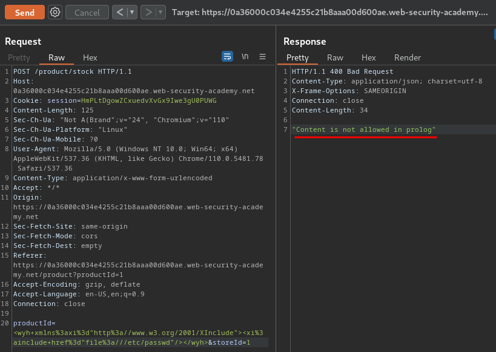Open the Response Render tab

pyautogui.click(x=408, y=57)
